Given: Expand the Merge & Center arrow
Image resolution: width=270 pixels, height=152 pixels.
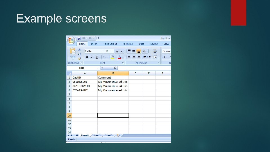Looking at the screenshot, I should [158, 57].
